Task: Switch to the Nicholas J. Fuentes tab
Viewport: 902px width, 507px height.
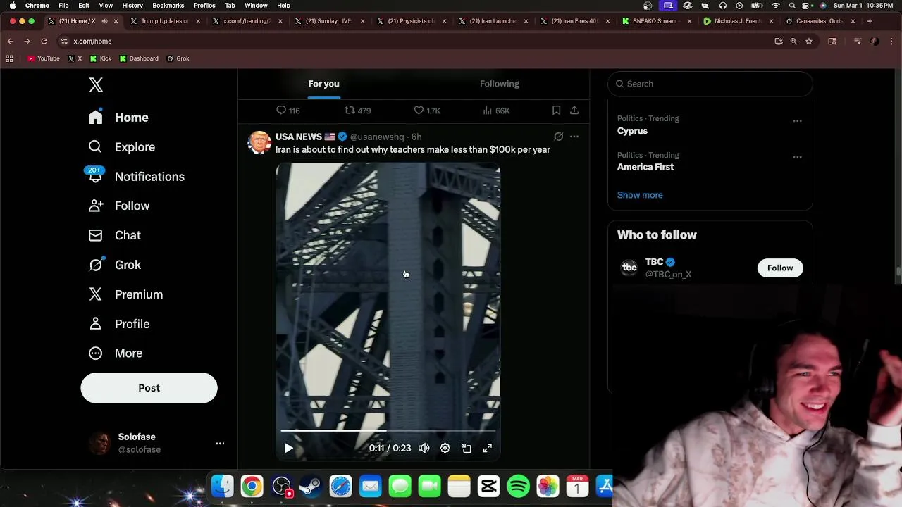Action: (736, 21)
